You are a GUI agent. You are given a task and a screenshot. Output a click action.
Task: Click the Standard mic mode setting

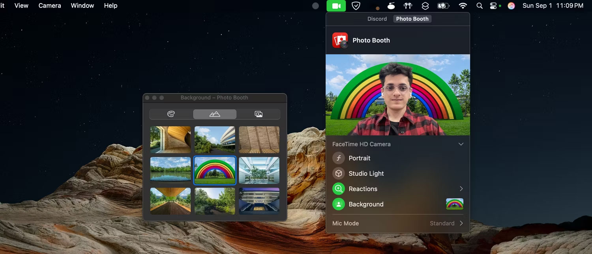[441, 223]
